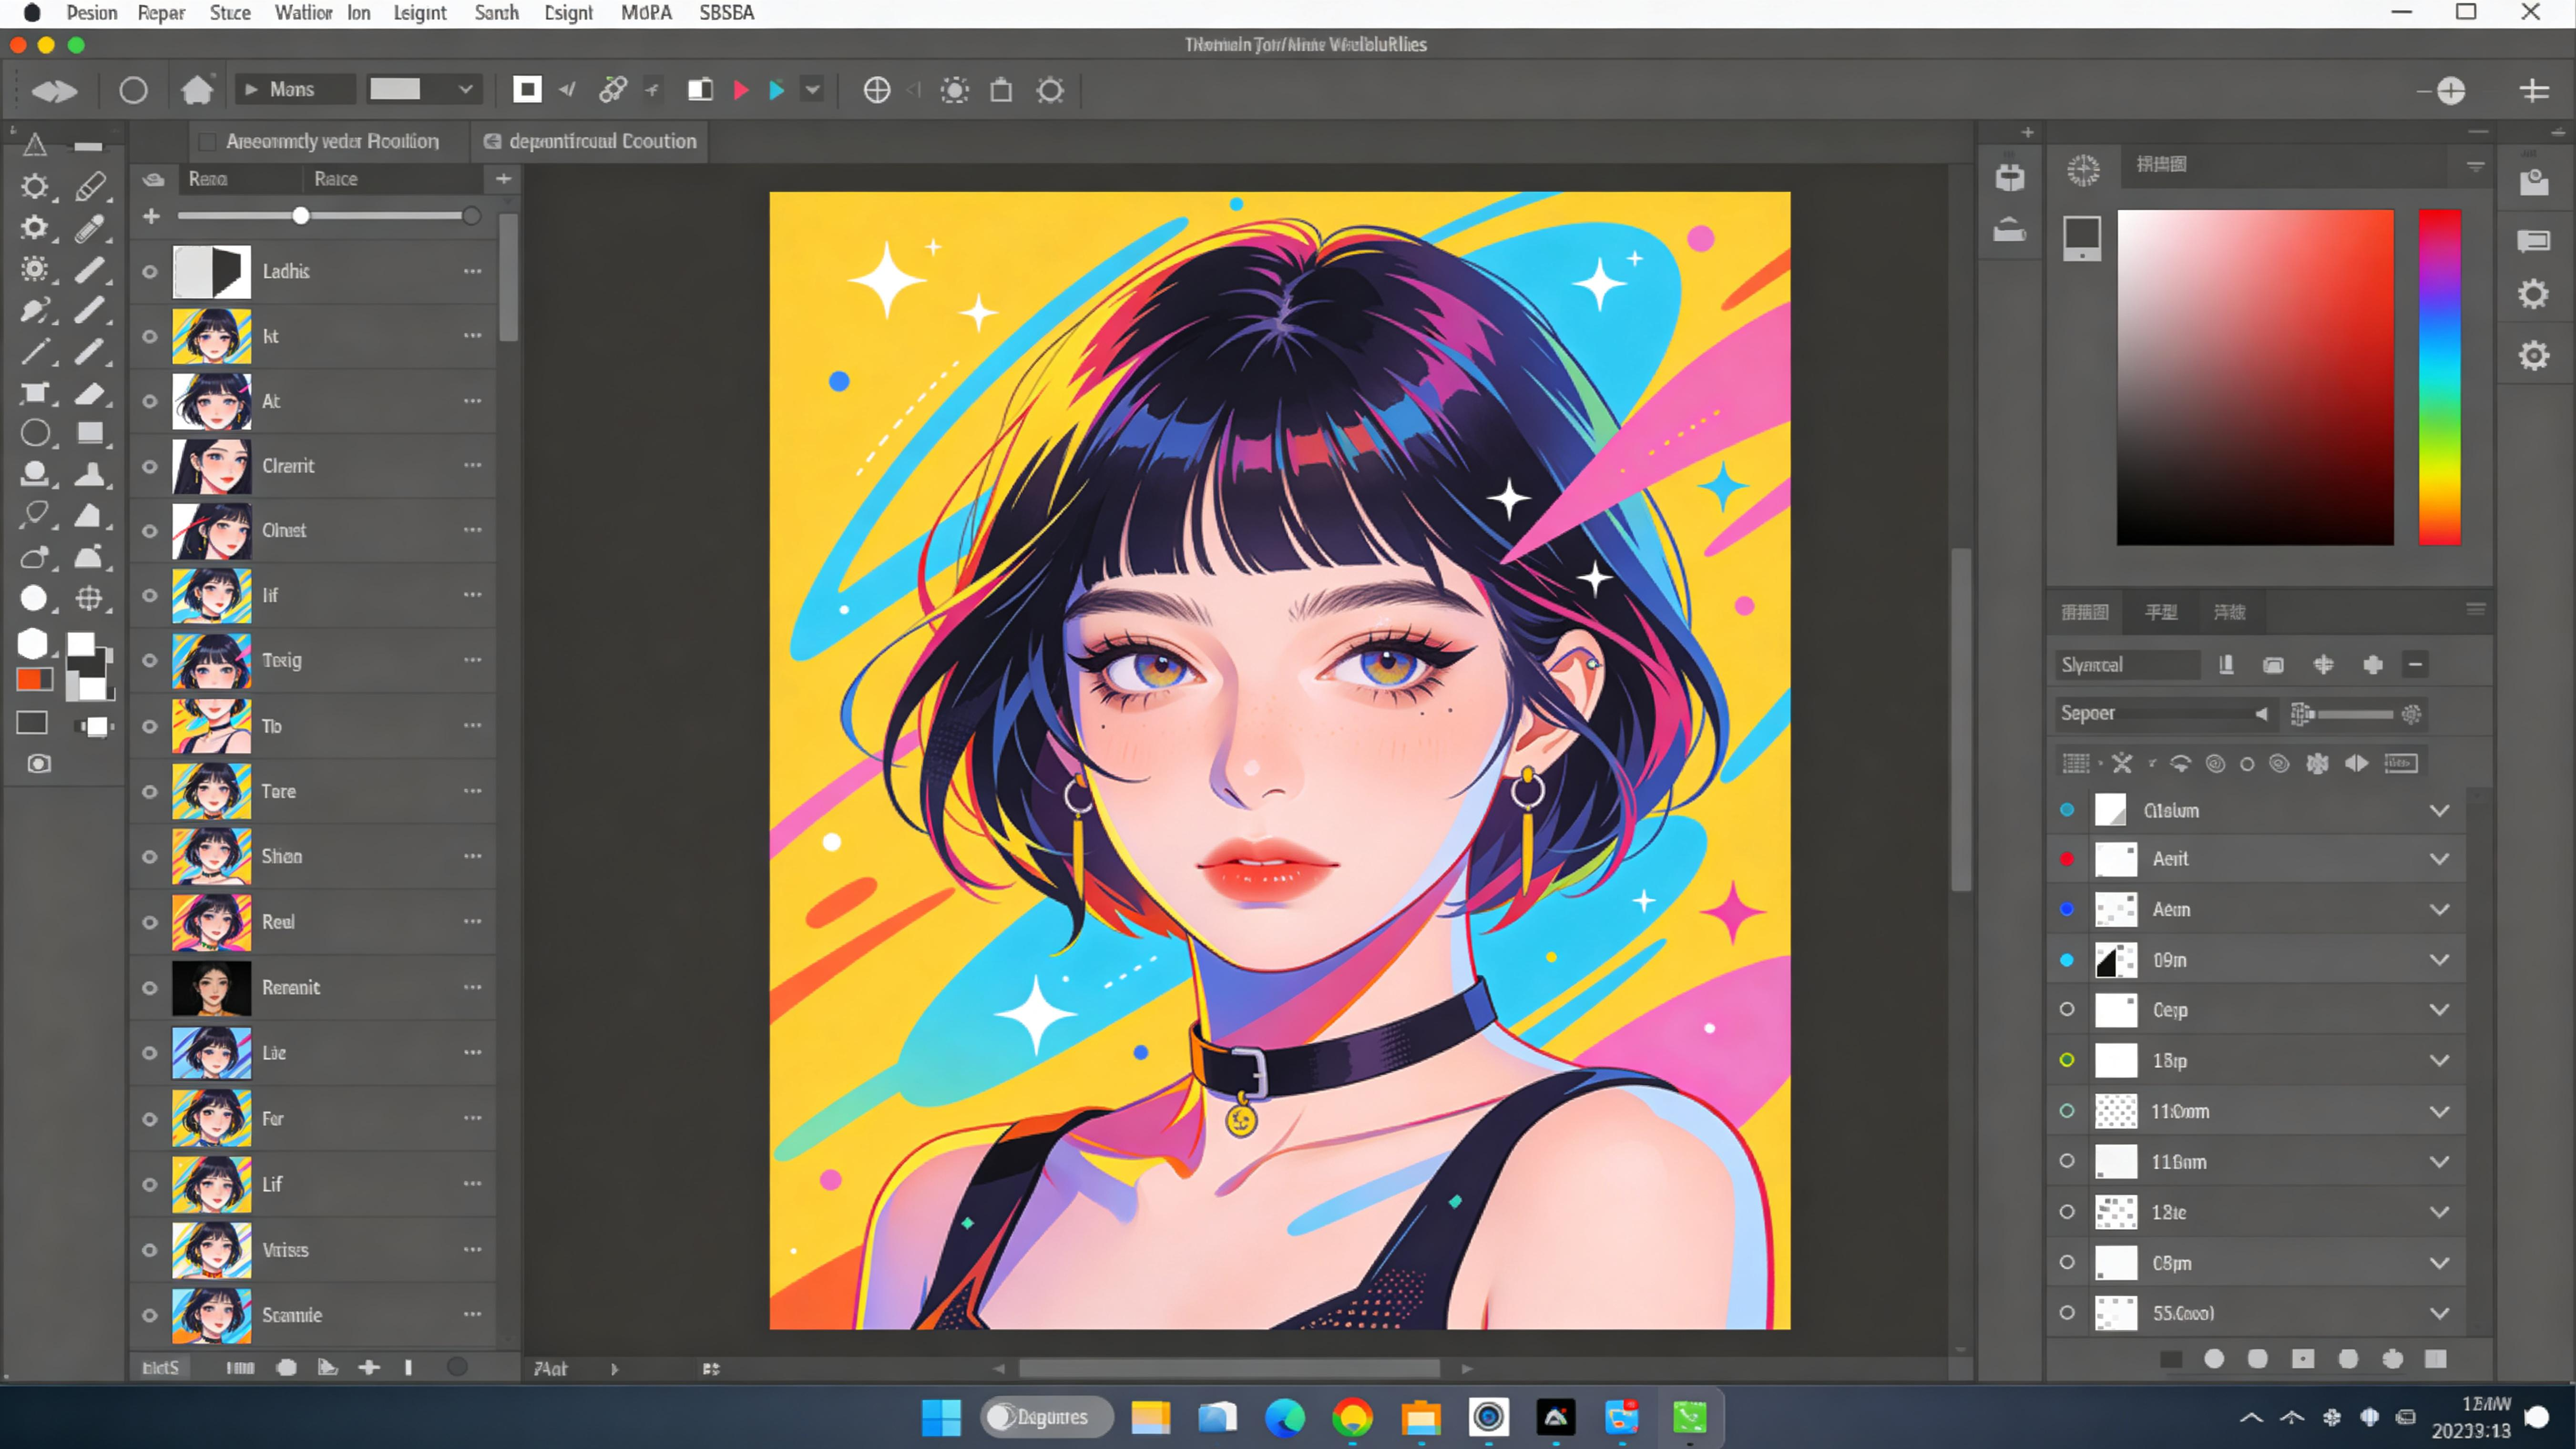Click the crosshair target toolbar icon
The width and height of the screenshot is (2576, 1449).
[876, 90]
